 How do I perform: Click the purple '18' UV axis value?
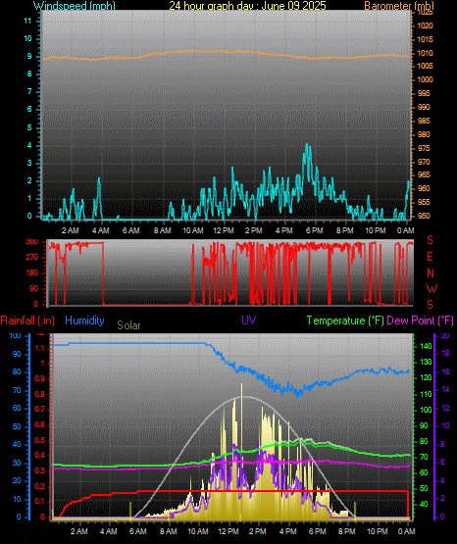tap(445, 354)
